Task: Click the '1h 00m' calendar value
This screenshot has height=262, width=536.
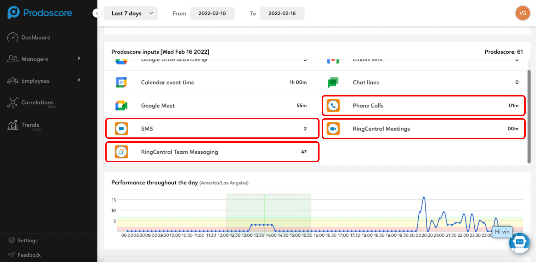Action: click(x=298, y=82)
